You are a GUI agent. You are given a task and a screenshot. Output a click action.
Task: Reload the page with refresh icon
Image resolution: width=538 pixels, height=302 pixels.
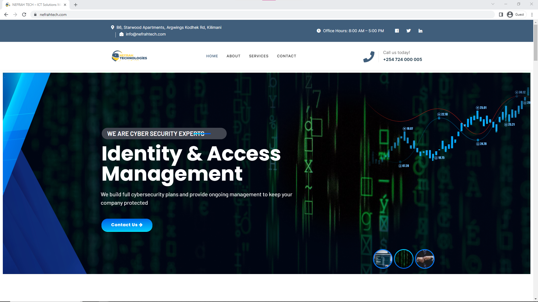(24, 15)
